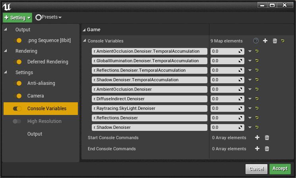Add element to End Console Commands array

tap(257, 149)
